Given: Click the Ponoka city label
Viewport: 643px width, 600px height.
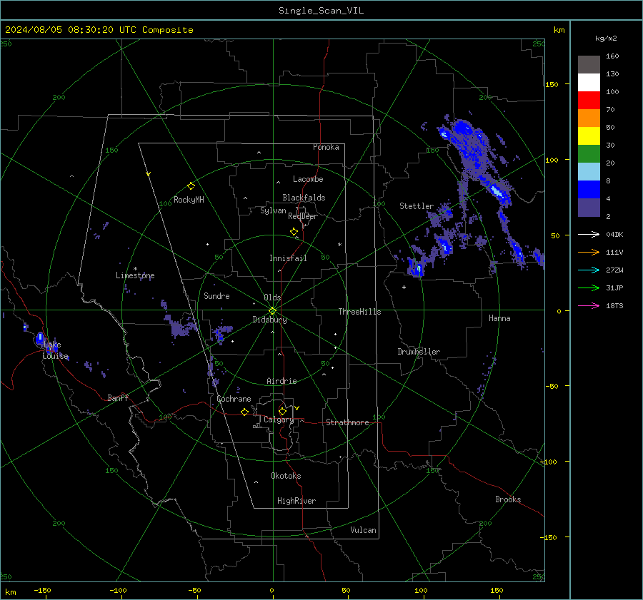Looking at the screenshot, I should 326,147.
